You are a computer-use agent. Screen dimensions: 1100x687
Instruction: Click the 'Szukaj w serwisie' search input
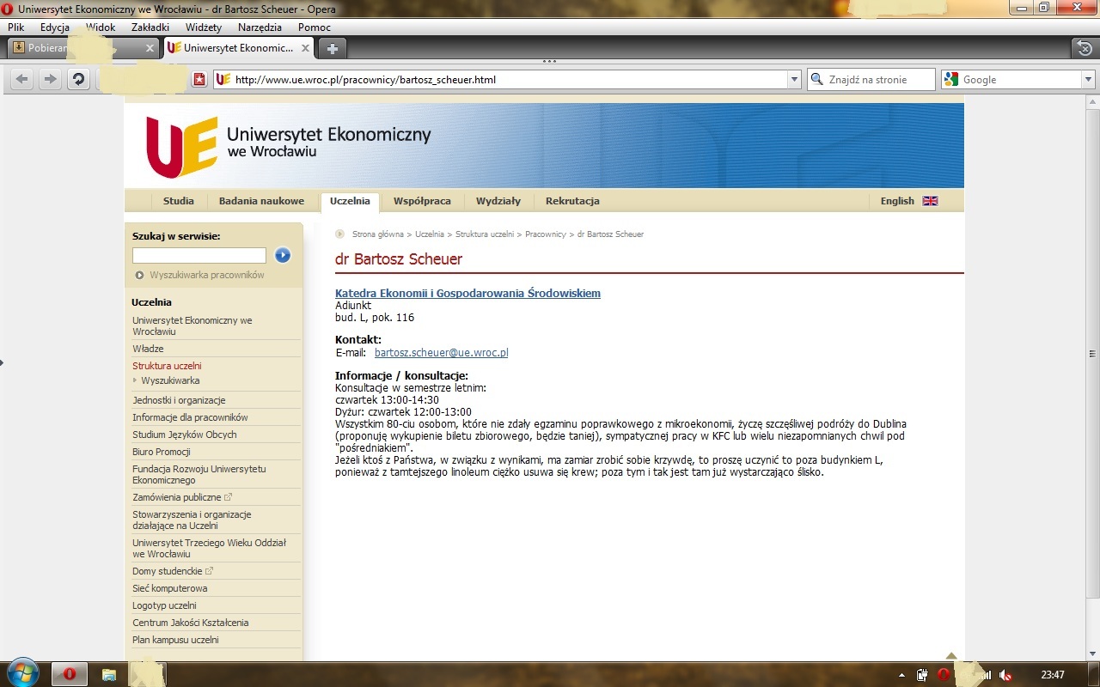pos(199,255)
